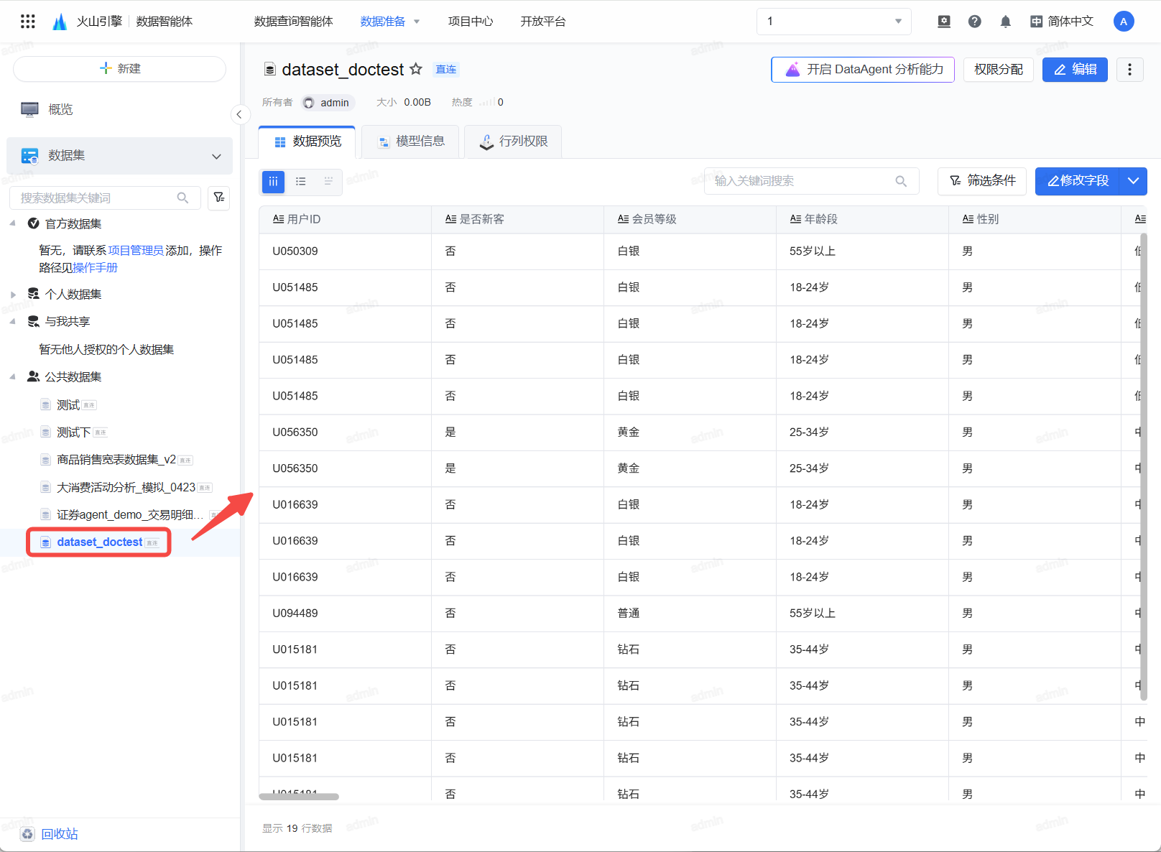Open the app grid launcher icon

pos(27,22)
